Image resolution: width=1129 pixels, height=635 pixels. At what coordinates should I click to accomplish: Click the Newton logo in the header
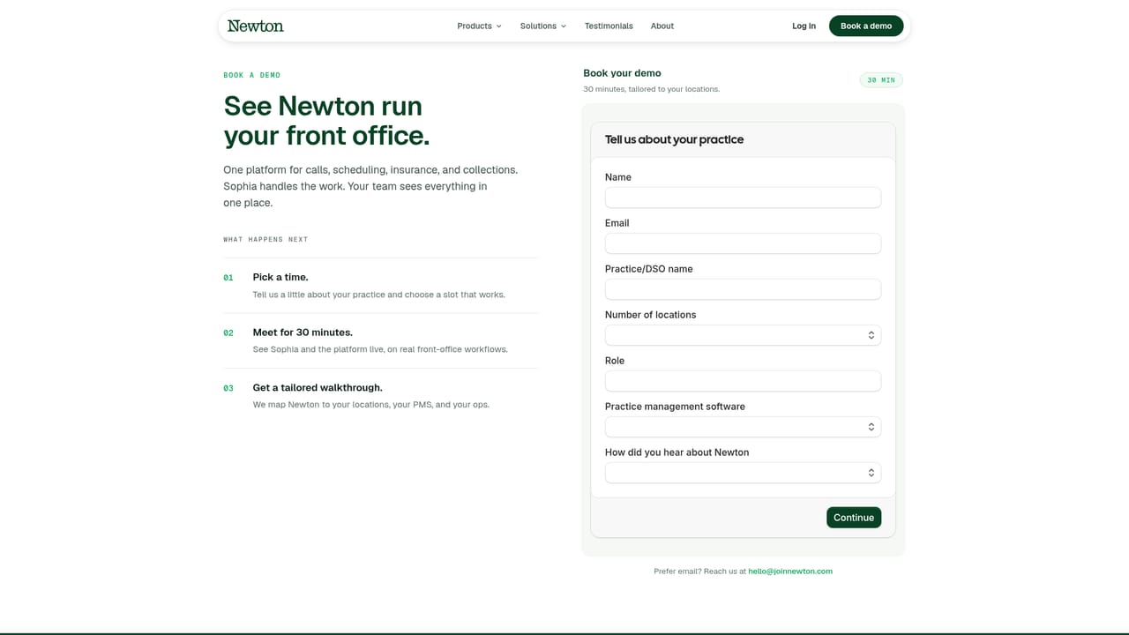(x=255, y=26)
